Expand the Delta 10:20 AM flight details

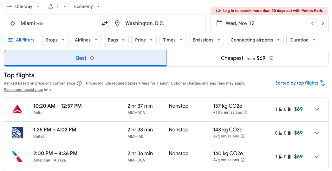click(x=317, y=109)
